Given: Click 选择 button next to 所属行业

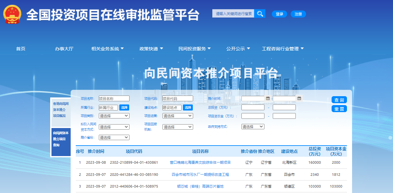Looking at the screenshot, I should 124,108.
